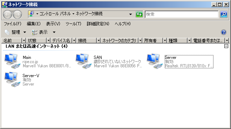Collapse the LAN または高速インターネット group

click(226, 46)
